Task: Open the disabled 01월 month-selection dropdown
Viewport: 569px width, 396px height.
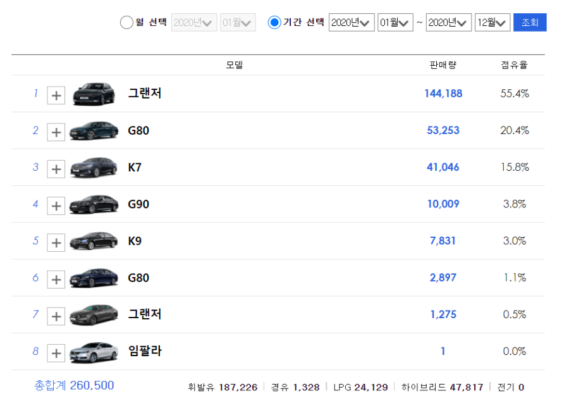Action: (238, 23)
